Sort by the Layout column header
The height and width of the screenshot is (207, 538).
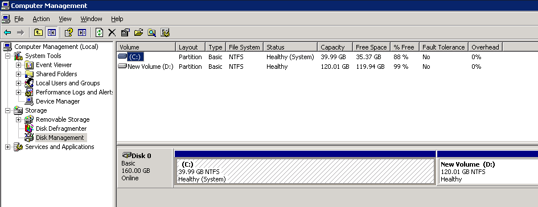click(190, 47)
